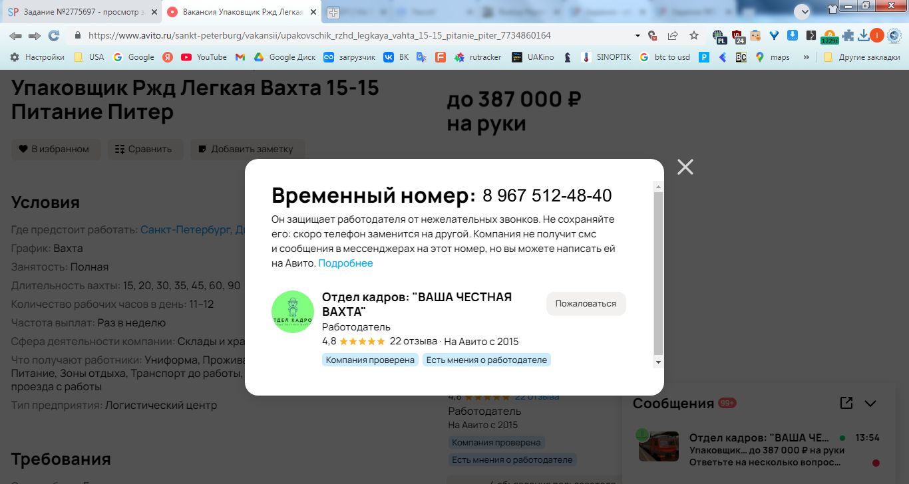Viewport: 909px width, 484px height.
Task: Open the Google Translate bookmark icon
Action: point(421,57)
